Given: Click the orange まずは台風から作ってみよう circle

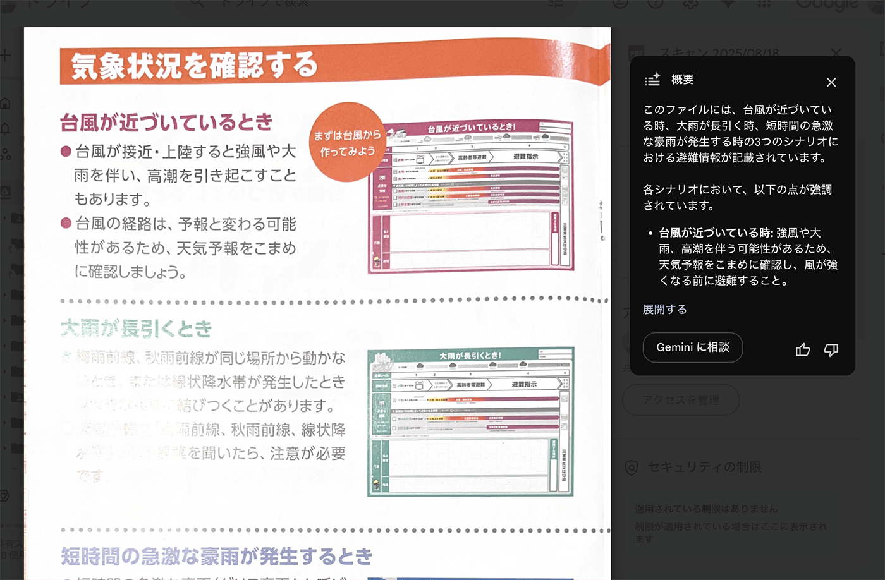Looking at the screenshot, I should (347, 143).
